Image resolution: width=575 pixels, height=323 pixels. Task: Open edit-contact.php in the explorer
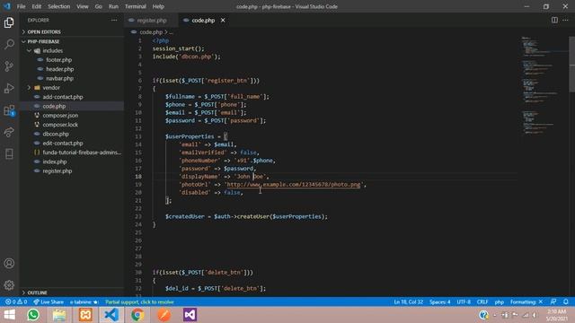tap(63, 144)
